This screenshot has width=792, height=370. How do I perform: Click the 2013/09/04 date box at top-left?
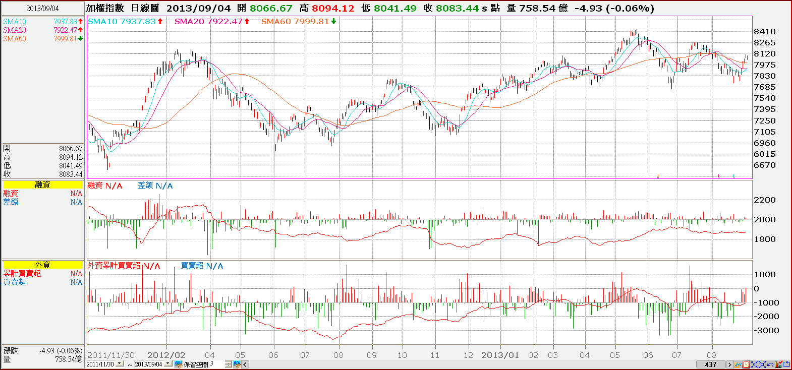pyautogui.click(x=43, y=9)
